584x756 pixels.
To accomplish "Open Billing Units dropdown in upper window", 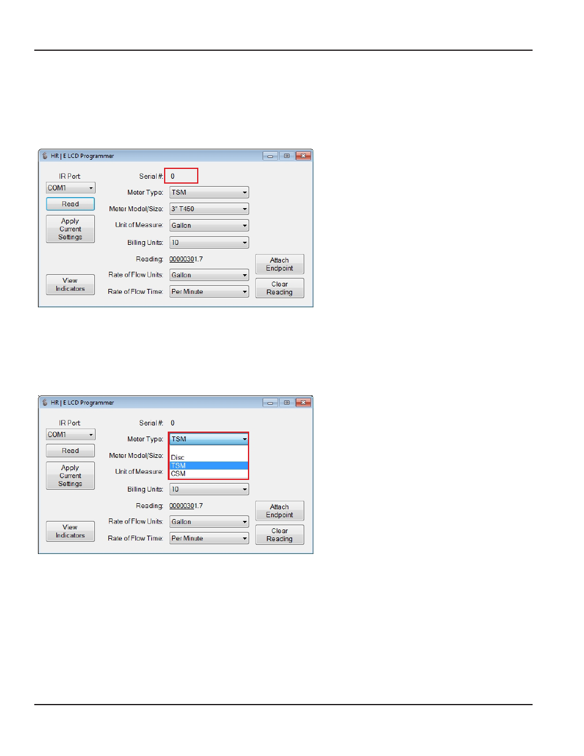I will [x=209, y=242].
